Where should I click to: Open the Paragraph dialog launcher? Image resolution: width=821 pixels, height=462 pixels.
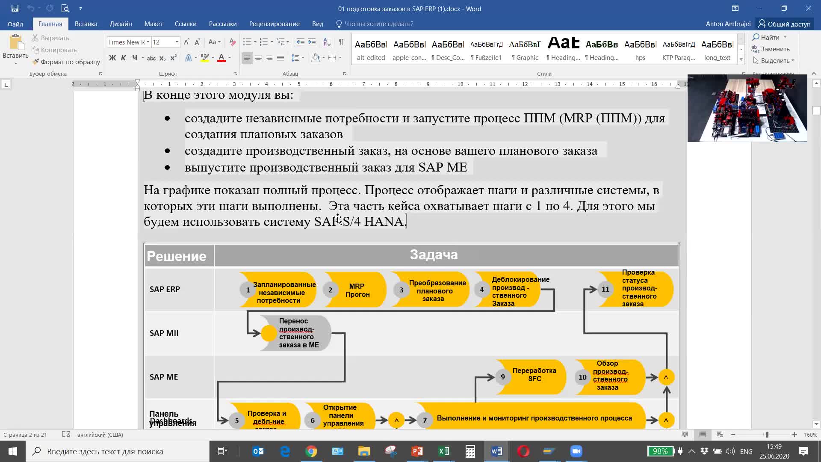click(x=345, y=74)
